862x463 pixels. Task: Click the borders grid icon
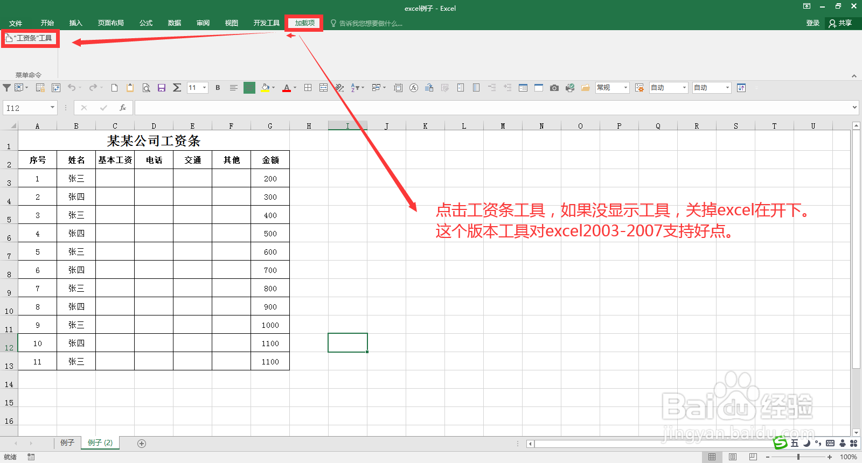click(308, 88)
